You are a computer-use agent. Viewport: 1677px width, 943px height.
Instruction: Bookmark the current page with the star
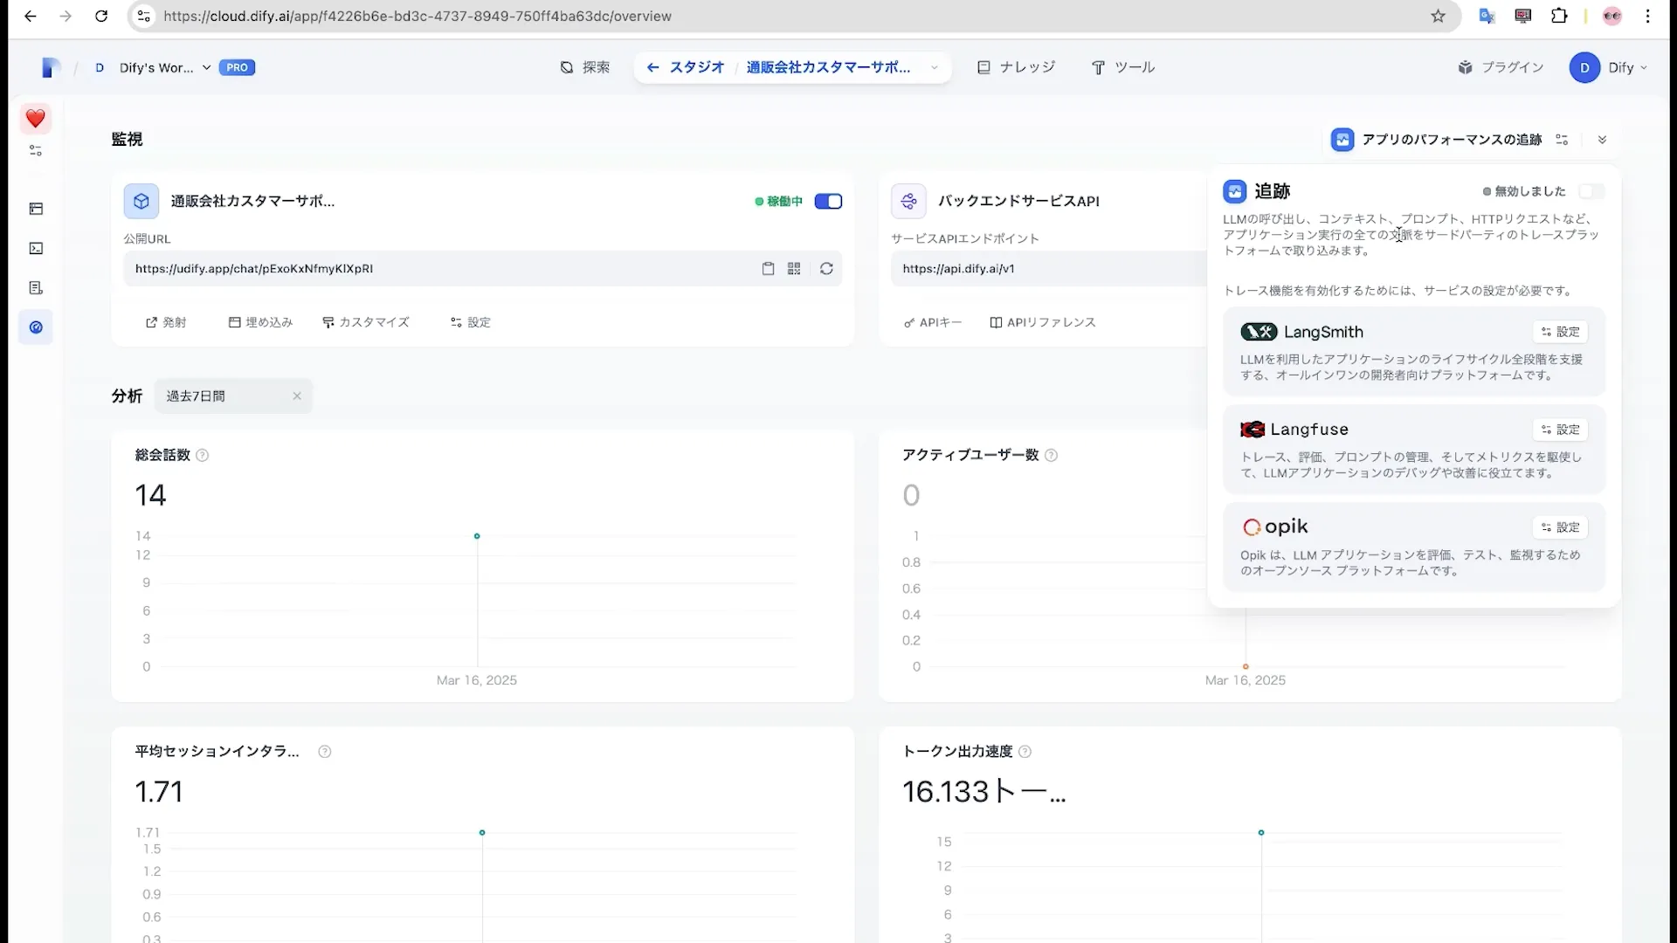[x=1438, y=16]
